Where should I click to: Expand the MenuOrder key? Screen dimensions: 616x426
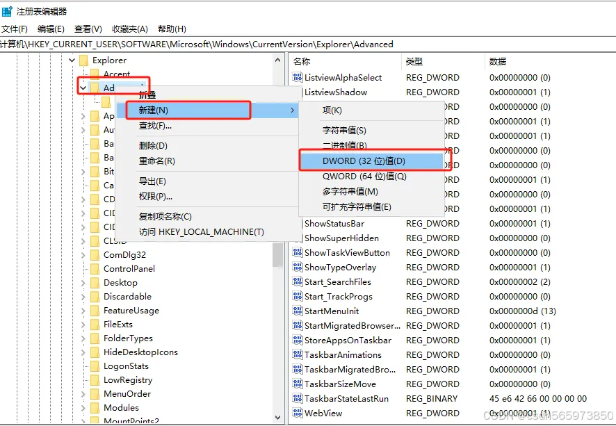83,394
